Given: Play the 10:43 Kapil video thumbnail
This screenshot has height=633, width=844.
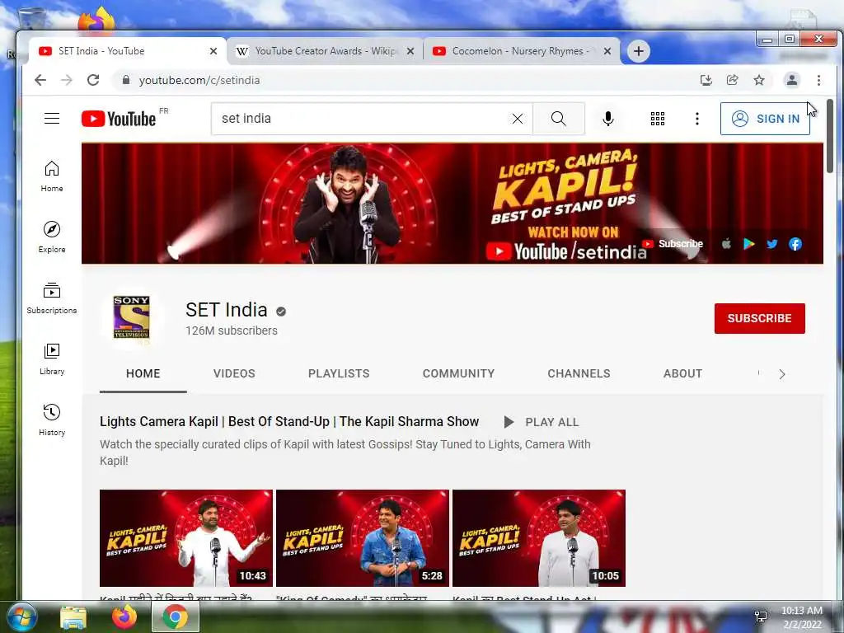Looking at the screenshot, I should 186,537.
